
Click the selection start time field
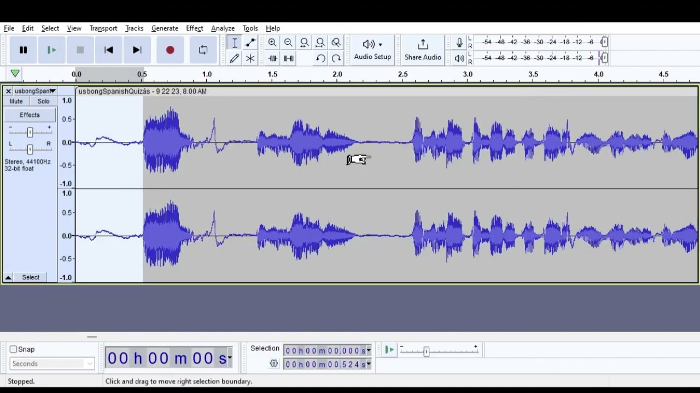pos(325,350)
